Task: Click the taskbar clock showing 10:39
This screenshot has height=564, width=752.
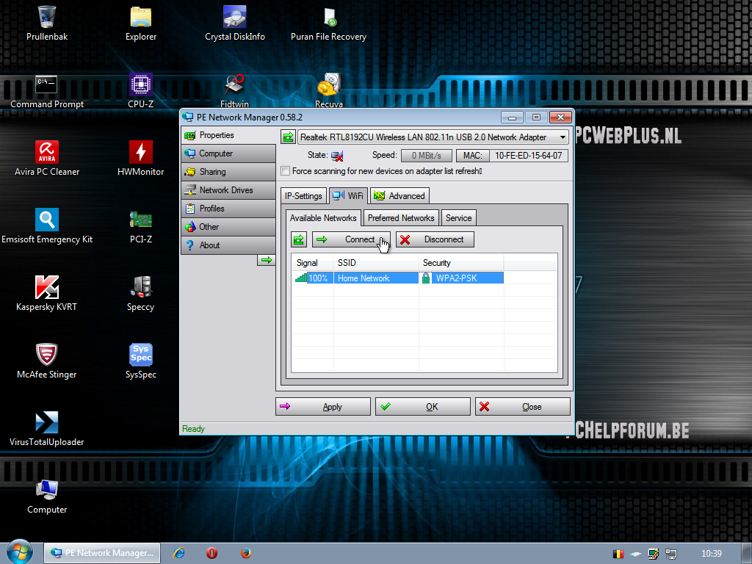Action: tap(711, 554)
